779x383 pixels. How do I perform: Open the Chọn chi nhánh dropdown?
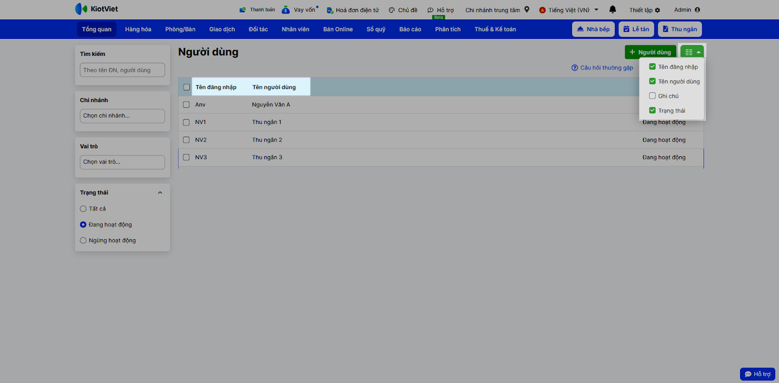122,116
